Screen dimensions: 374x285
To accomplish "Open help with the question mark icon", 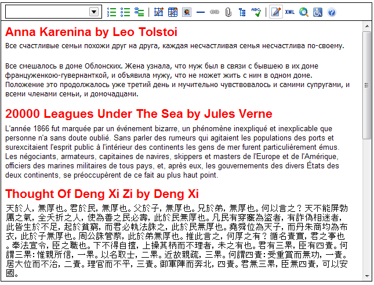I will point(332,12).
